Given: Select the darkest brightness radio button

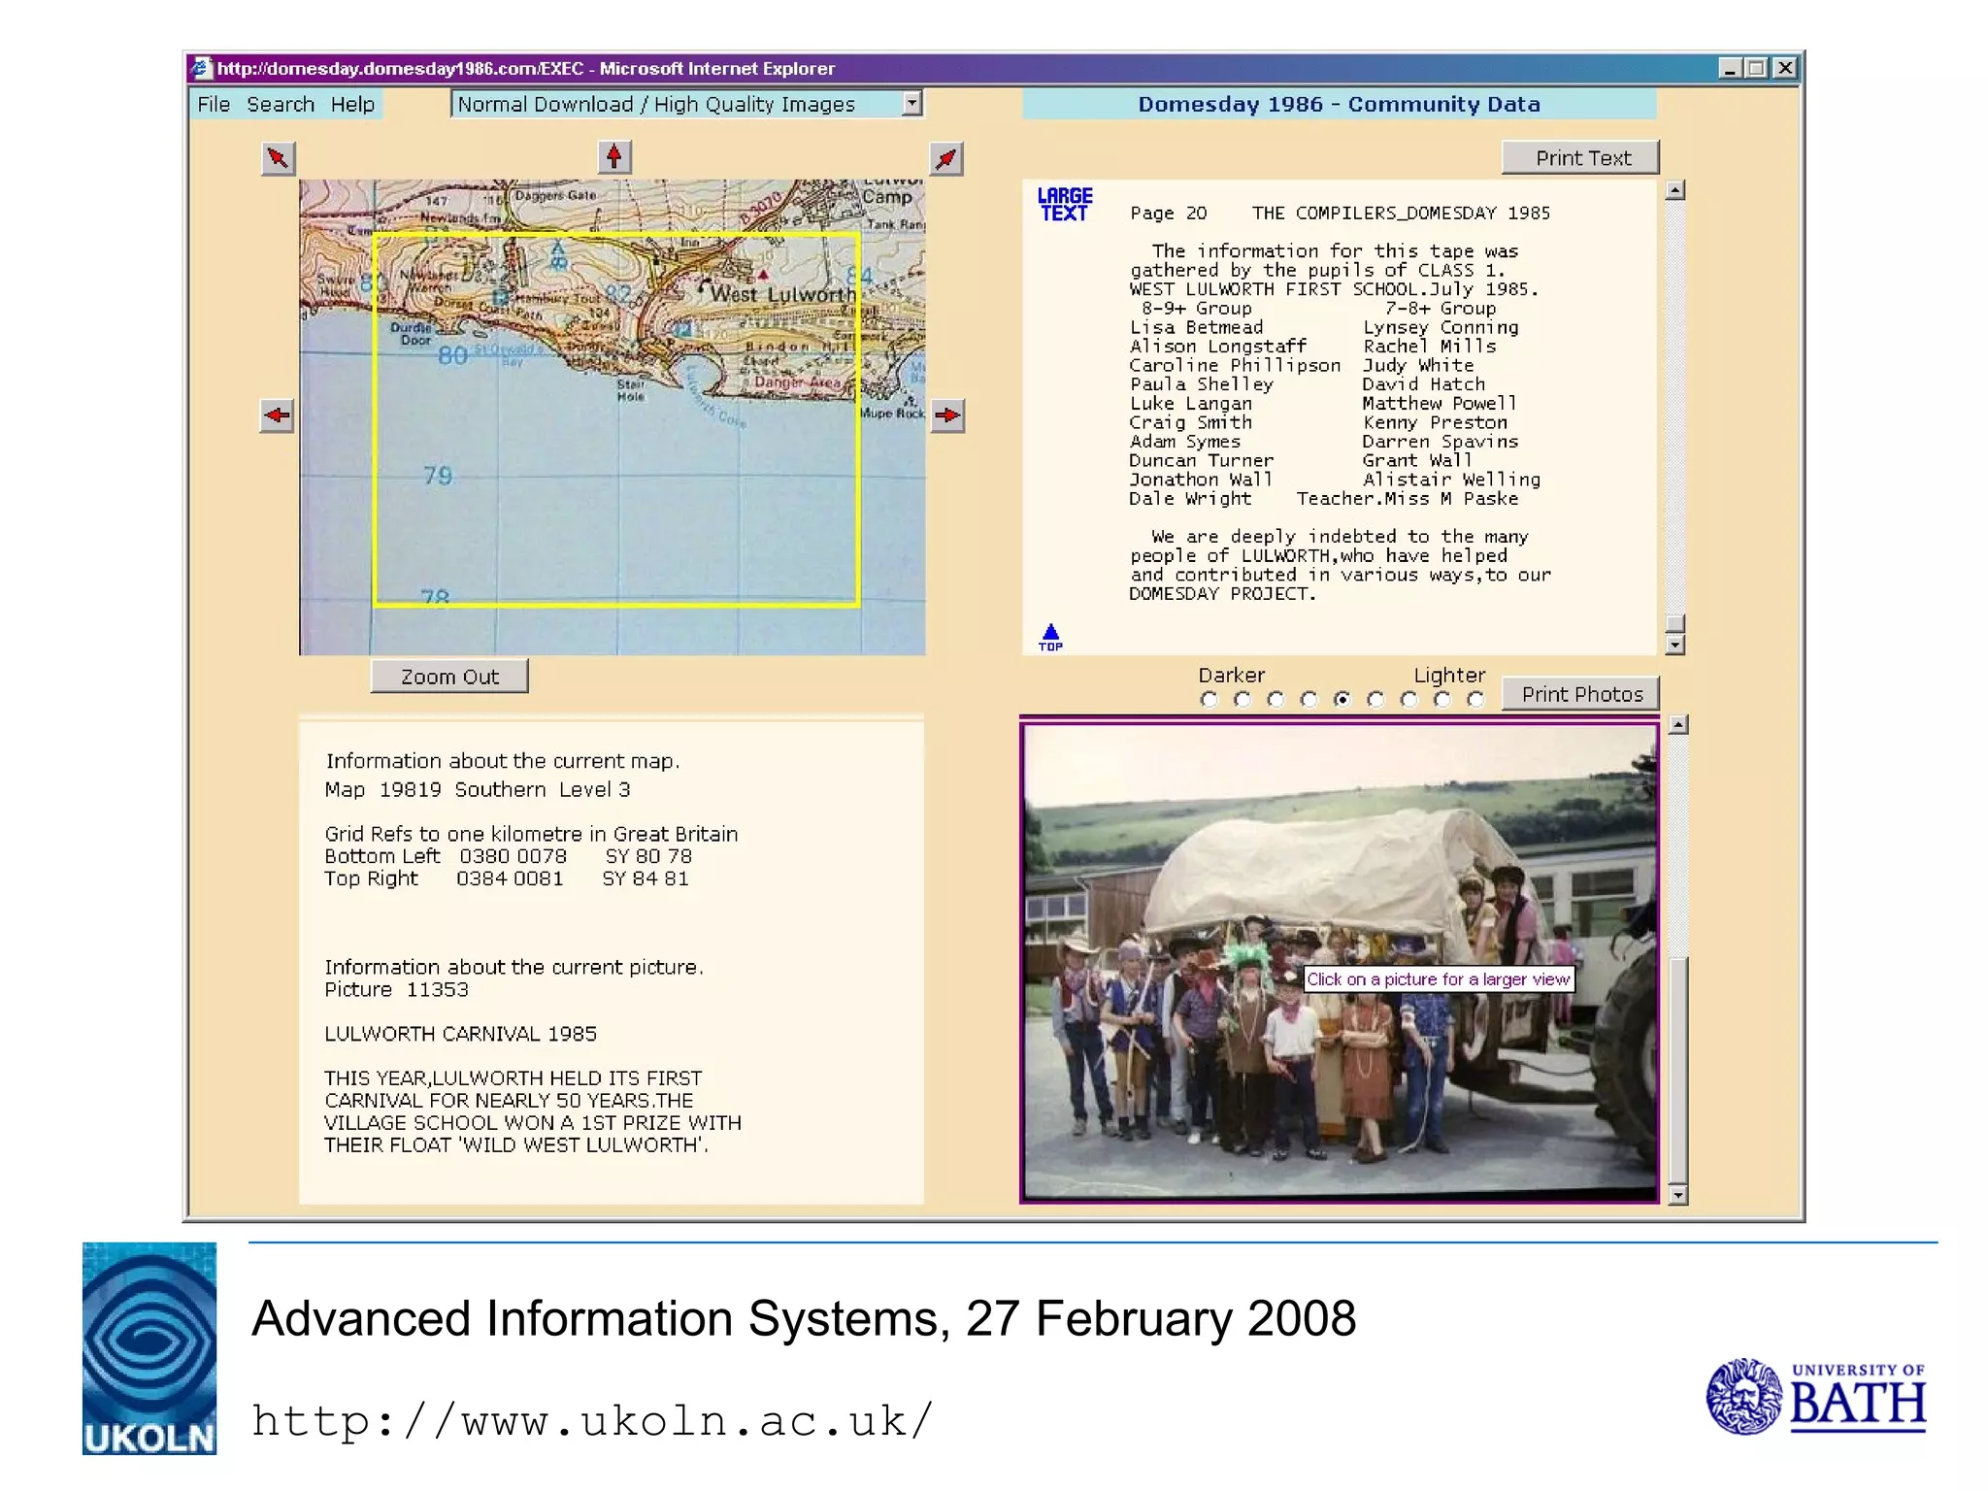Looking at the screenshot, I should tap(1209, 700).
